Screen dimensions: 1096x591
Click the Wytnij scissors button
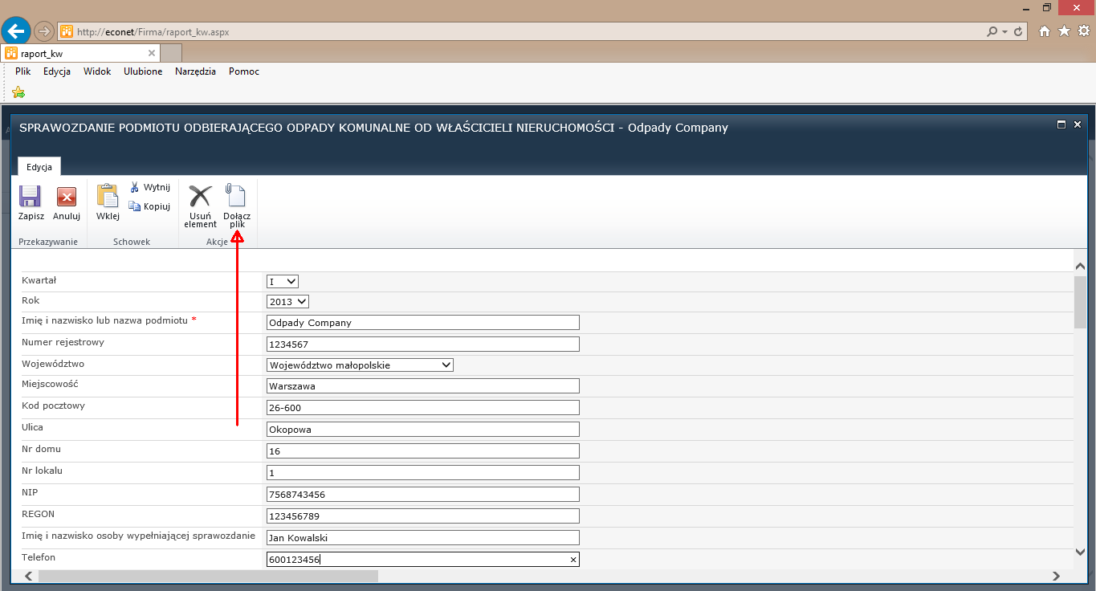click(150, 187)
